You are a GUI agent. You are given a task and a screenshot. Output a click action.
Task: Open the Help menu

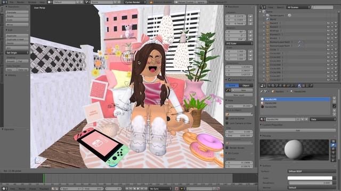click(42, 2)
